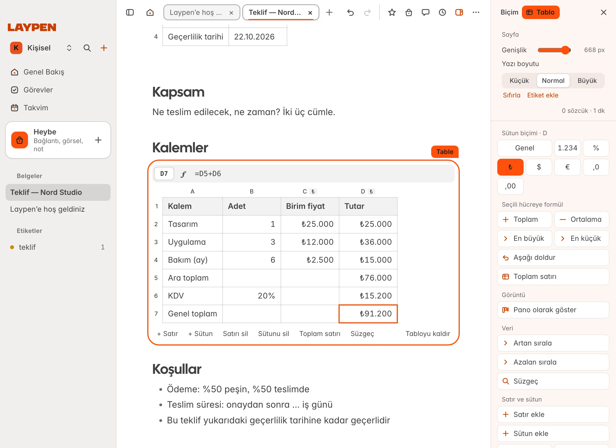Apply En büyük formula
The height and width of the screenshot is (448, 616).
click(524, 239)
